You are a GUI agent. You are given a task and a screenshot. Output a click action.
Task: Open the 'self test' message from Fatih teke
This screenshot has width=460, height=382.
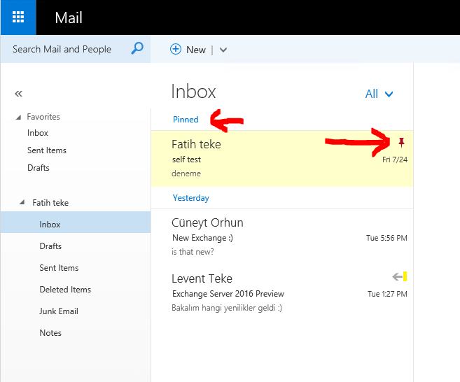282,159
